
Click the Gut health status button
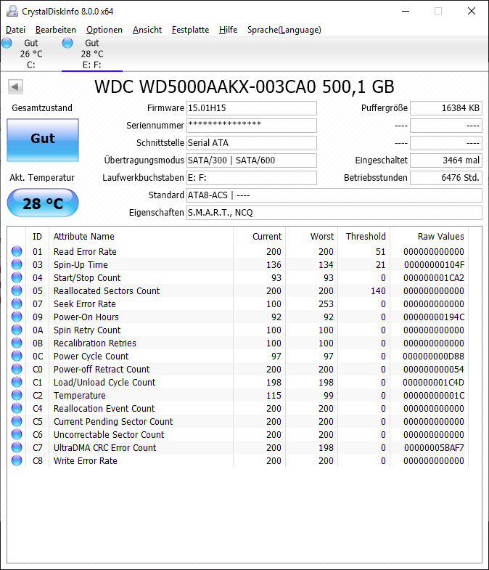(x=43, y=140)
